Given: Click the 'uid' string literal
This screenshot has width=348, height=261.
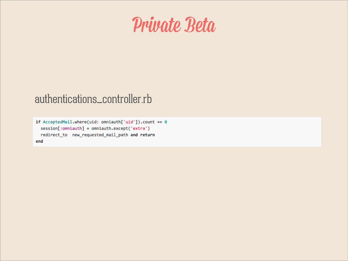Looking at the screenshot, I should (x=129, y=122).
